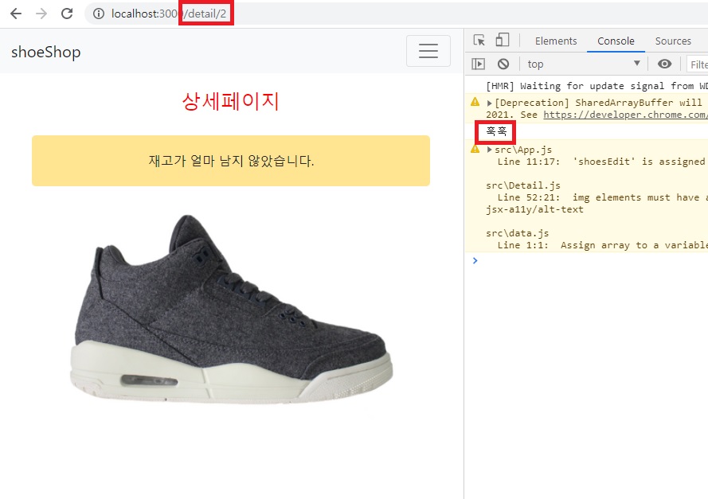Image resolution: width=708 pixels, height=499 pixels.
Task: Clear console with the block icon
Action: pyautogui.click(x=503, y=64)
